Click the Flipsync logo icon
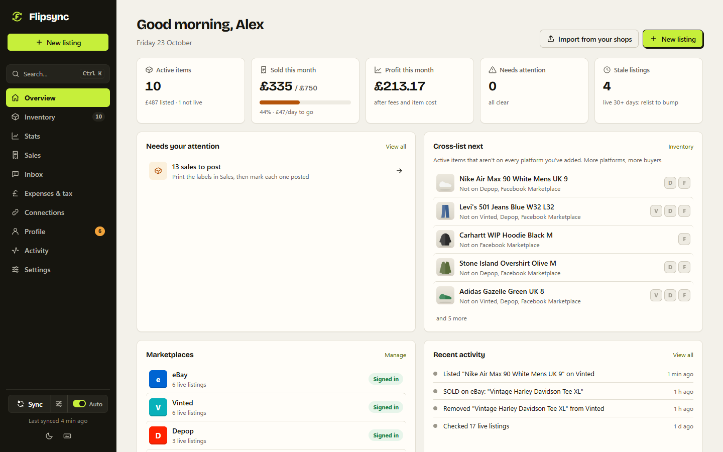 pyautogui.click(x=17, y=17)
